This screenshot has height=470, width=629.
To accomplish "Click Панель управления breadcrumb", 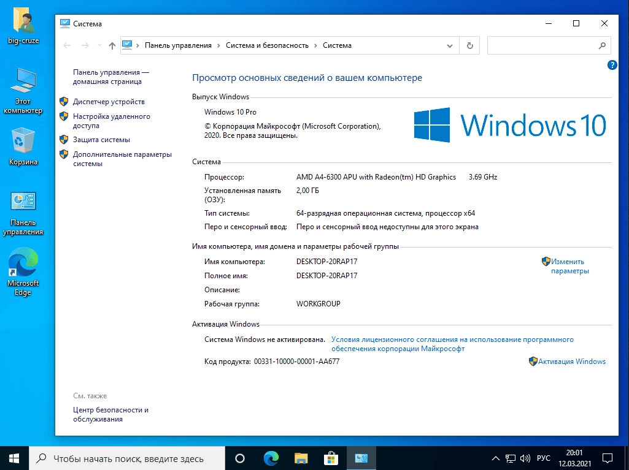I will (178, 46).
